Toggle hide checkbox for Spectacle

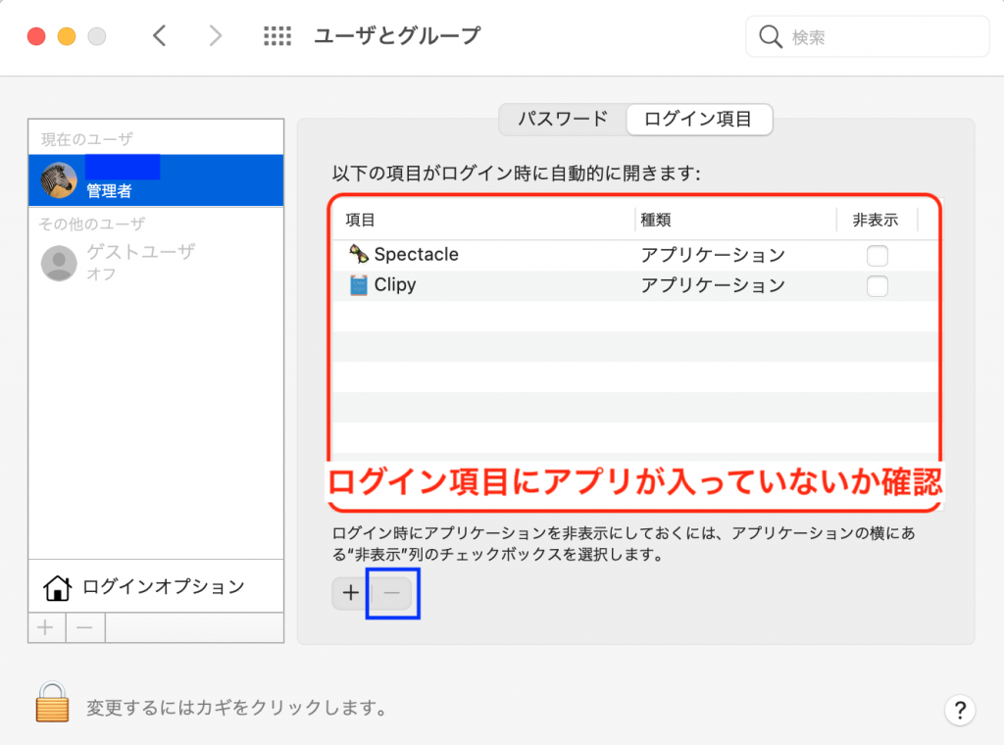878,256
